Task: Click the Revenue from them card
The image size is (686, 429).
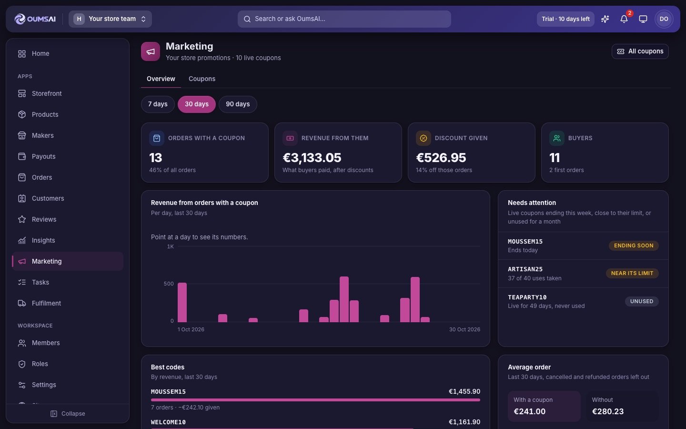Action: [x=338, y=153]
